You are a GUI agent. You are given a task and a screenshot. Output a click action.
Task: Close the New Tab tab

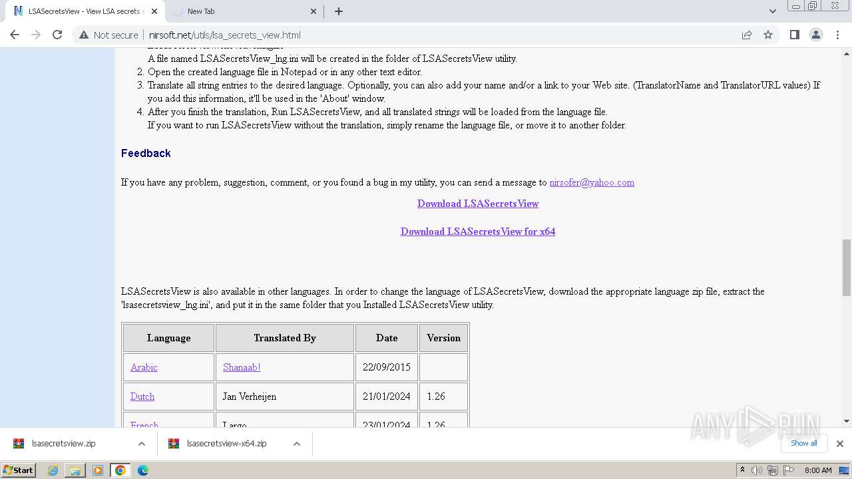pos(314,11)
